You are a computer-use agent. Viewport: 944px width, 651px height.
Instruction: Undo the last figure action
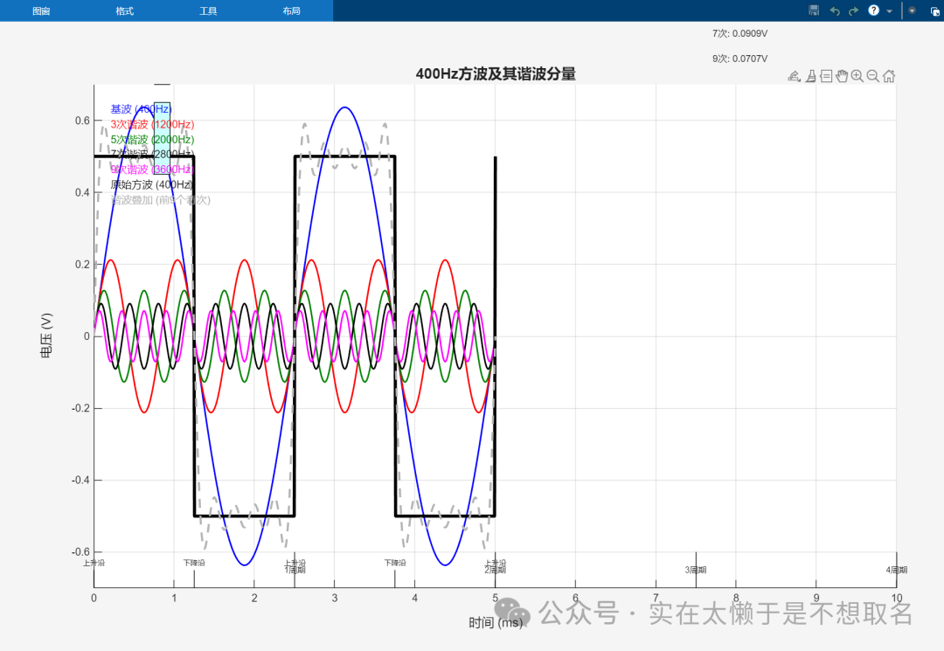(834, 10)
